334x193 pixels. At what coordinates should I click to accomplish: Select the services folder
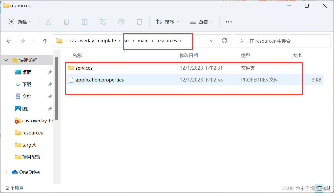[x=194, y=68]
